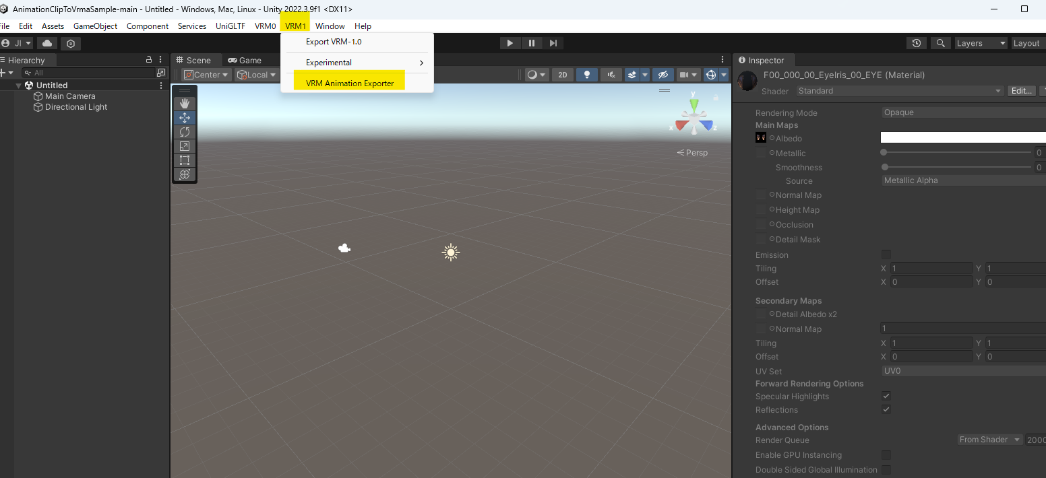
Task: Select the Scale tool
Action: point(184,145)
